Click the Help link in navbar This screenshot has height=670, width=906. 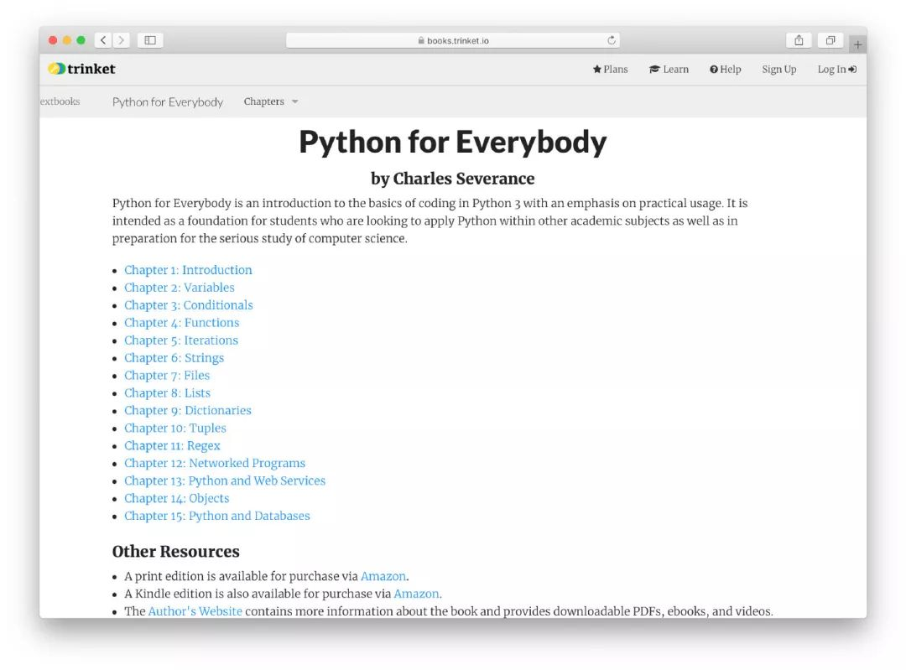(726, 70)
